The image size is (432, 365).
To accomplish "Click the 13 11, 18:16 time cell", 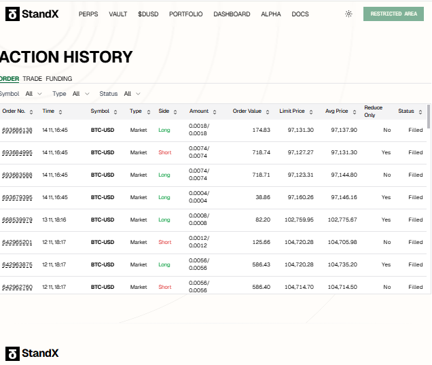I will (54, 220).
